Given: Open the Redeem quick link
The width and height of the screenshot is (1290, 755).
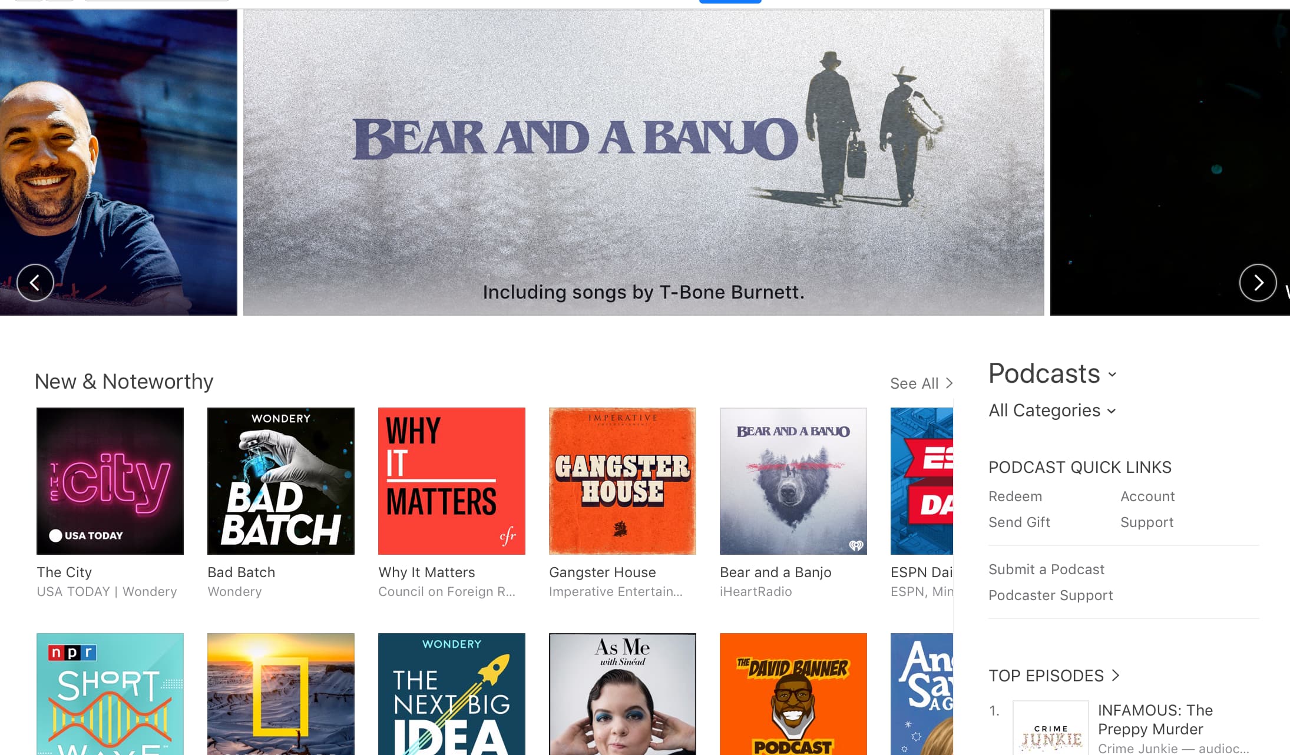Looking at the screenshot, I should pyautogui.click(x=1016, y=496).
